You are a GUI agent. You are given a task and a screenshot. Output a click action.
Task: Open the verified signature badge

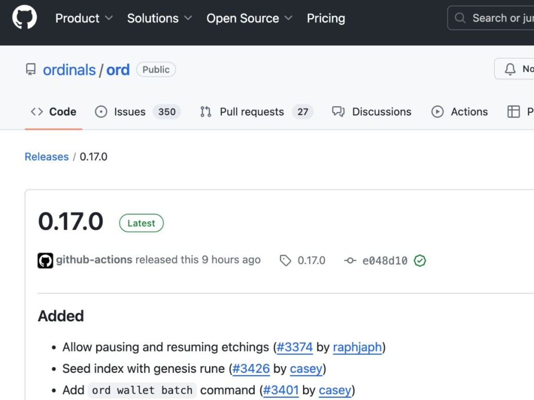tap(420, 260)
